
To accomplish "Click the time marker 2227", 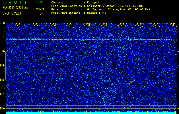I will [x=121, y=25].
